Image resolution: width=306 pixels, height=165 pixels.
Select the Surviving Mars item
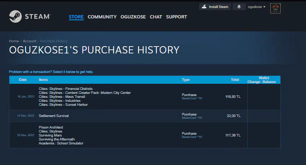pyautogui.click(x=50, y=135)
